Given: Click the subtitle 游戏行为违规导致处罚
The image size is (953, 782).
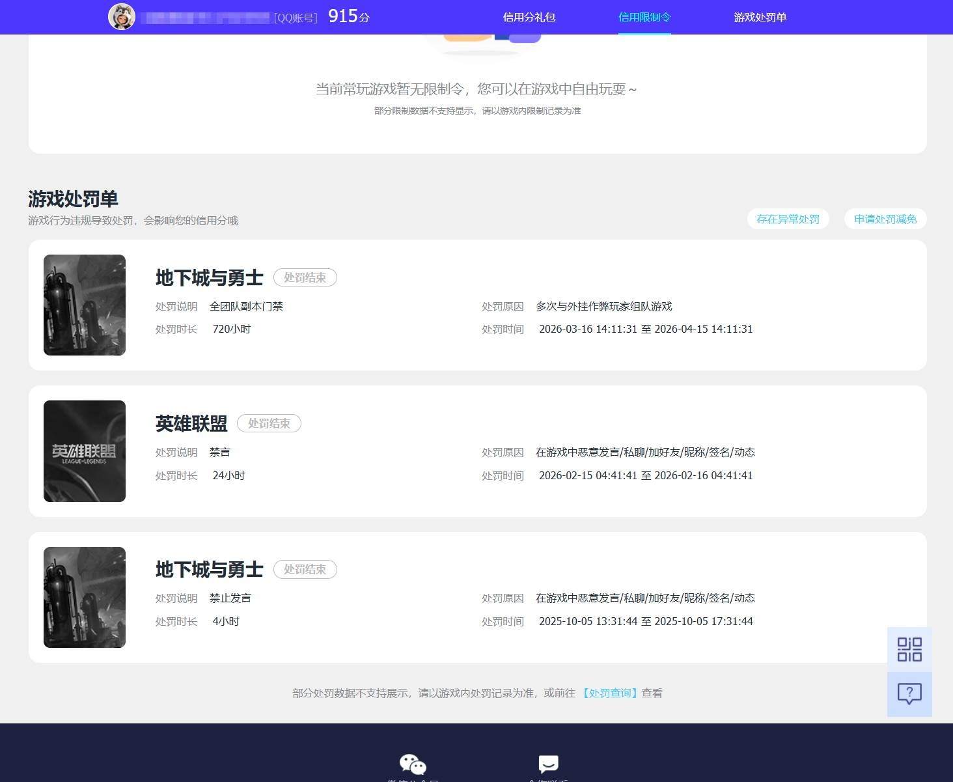Looking at the screenshot, I should [133, 221].
